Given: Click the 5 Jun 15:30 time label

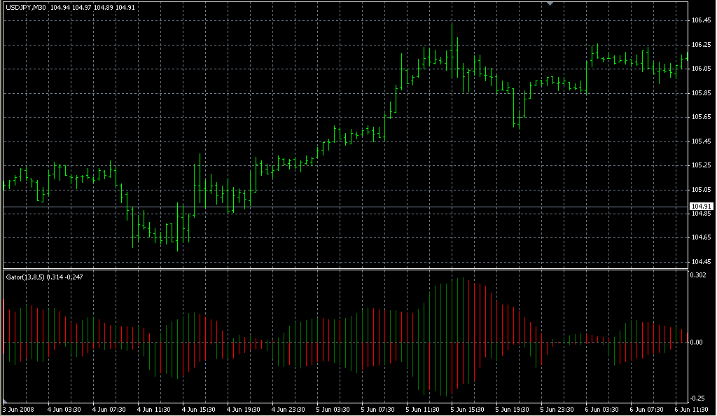Looking at the screenshot, I should tap(467, 410).
